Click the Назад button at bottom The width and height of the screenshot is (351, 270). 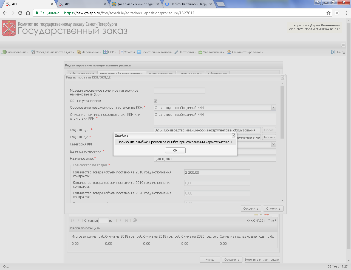click(210, 260)
